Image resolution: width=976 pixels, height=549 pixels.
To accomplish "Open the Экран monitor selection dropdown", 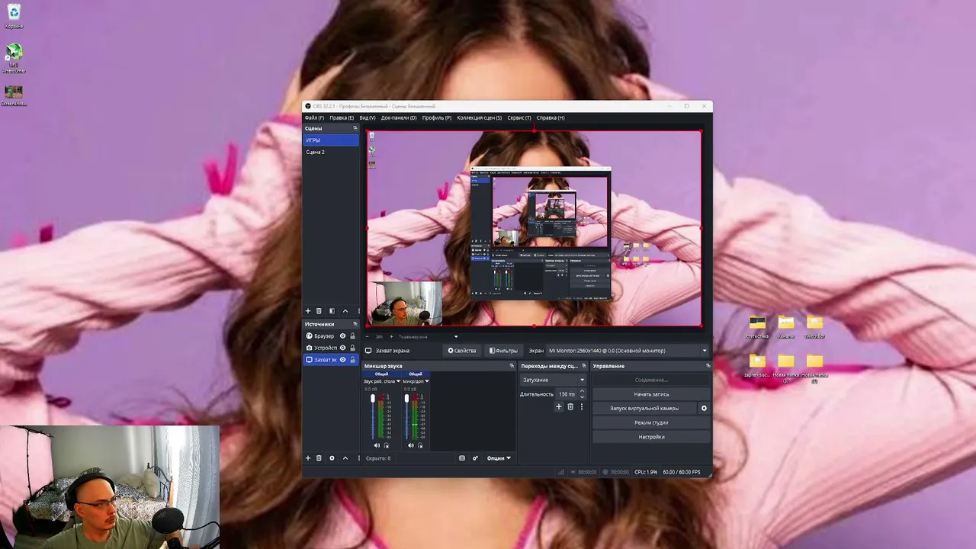I will (628, 351).
